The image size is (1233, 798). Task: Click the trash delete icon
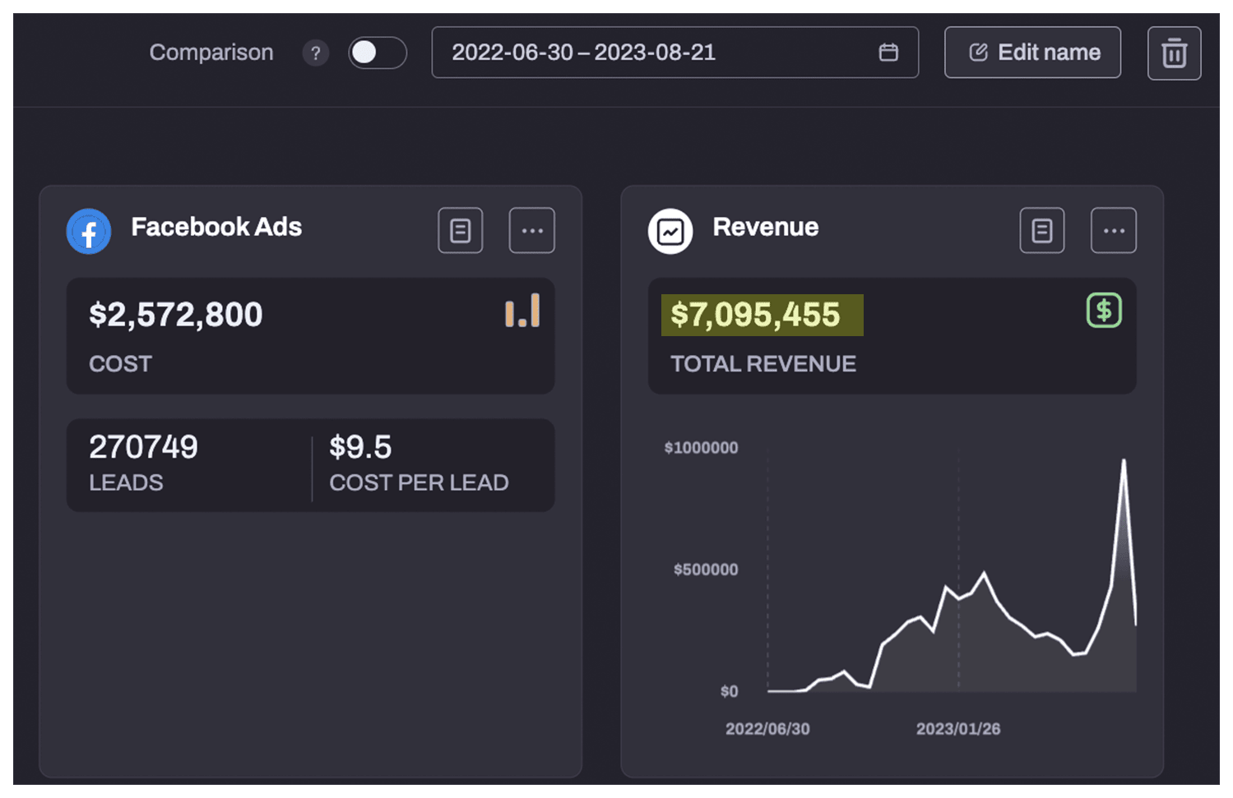[1173, 53]
